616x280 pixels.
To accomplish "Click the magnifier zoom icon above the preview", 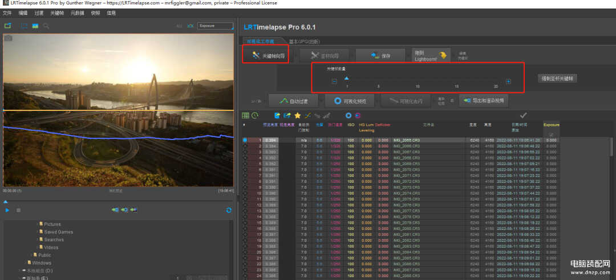I will click(46, 26).
